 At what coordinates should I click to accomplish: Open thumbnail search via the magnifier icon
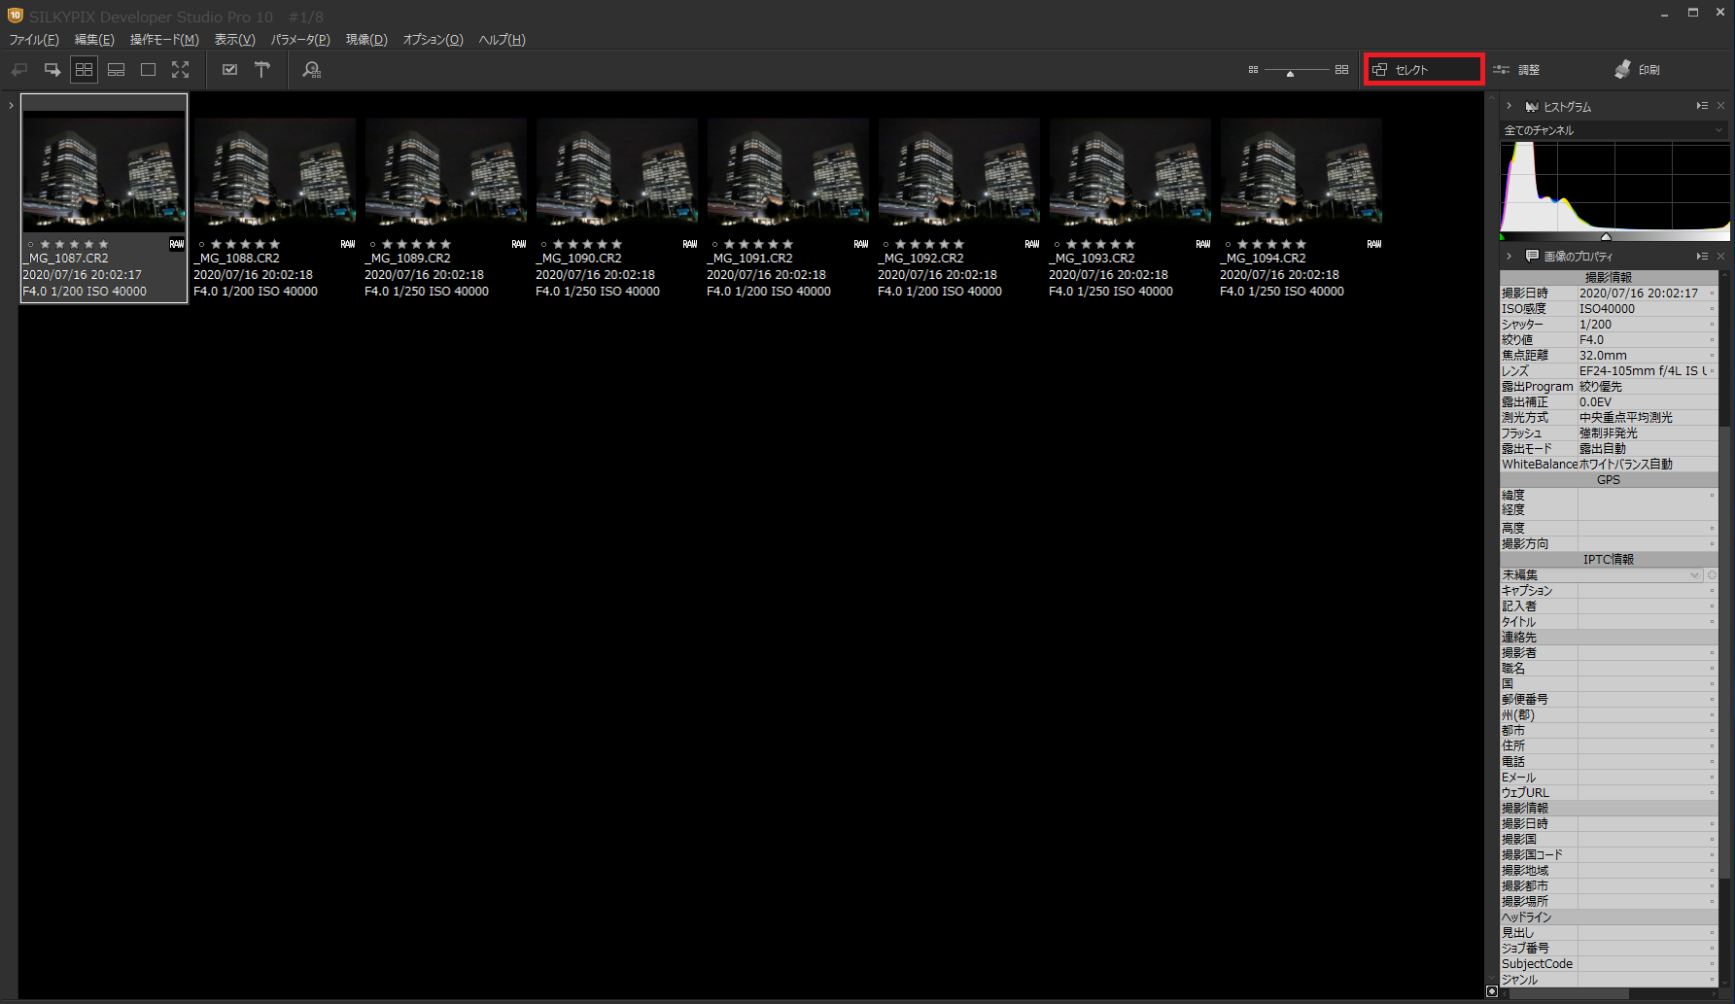[311, 70]
